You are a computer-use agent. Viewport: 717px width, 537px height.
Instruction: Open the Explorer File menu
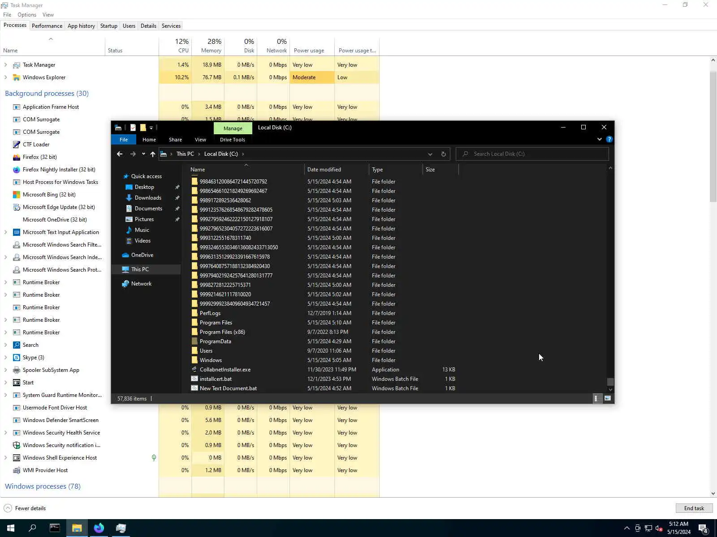(x=124, y=140)
